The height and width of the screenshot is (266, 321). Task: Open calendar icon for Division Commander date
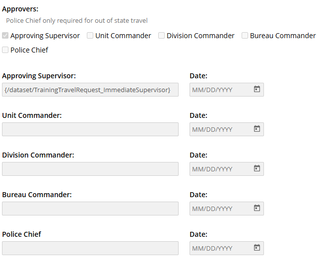click(257, 168)
